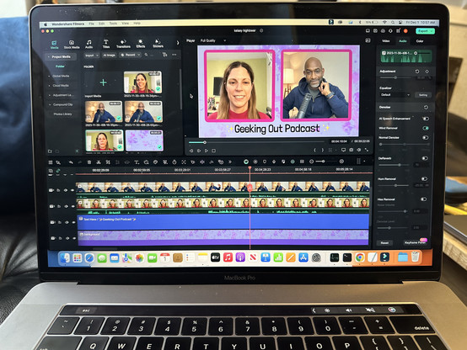The height and width of the screenshot is (350, 467).
Task: Switch to the Video tab in properties
Action: coord(386,41)
